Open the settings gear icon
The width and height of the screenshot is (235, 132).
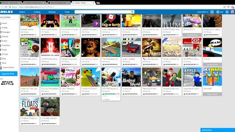point(227,12)
